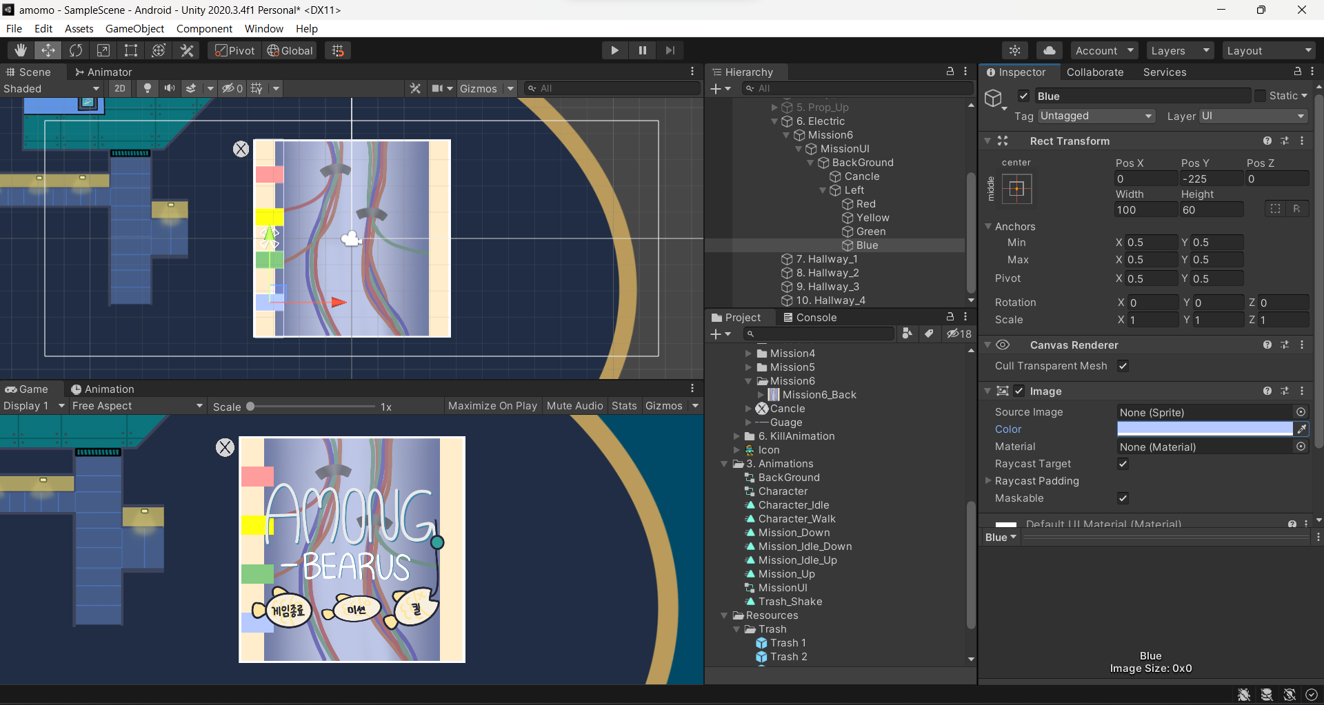The width and height of the screenshot is (1324, 705).
Task: Toggle Raycast Target checkbox
Action: click(1123, 464)
